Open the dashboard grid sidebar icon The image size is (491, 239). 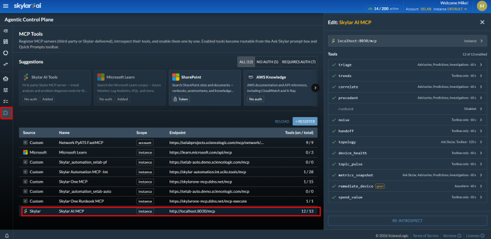coord(5,42)
